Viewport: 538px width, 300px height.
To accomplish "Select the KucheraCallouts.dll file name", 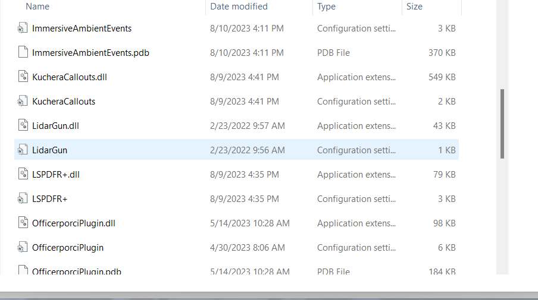I will click(x=70, y=77).
